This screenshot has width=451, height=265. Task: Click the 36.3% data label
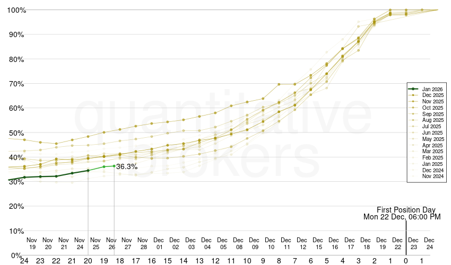tap(127, 166)
